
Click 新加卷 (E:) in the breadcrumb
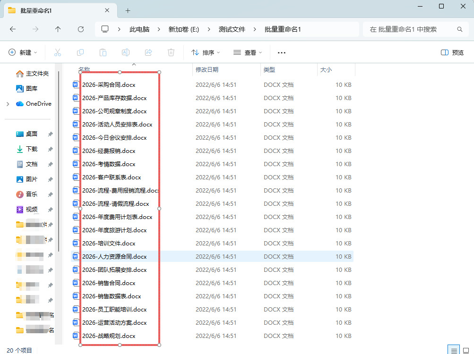(183, 29)
